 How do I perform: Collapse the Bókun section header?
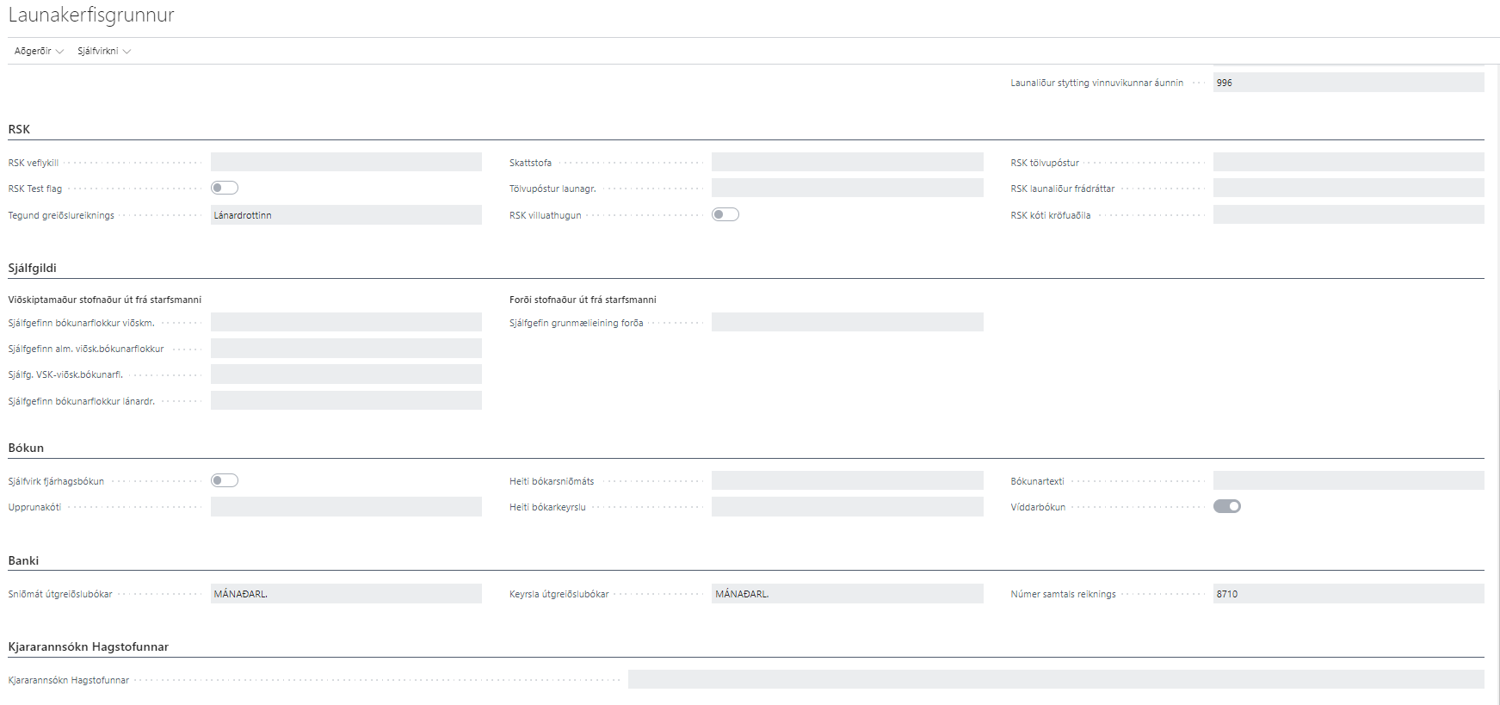[26, 448]
